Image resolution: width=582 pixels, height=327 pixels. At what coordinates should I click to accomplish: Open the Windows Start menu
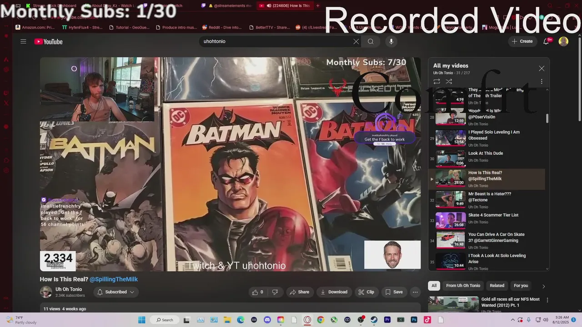point(141,320)
